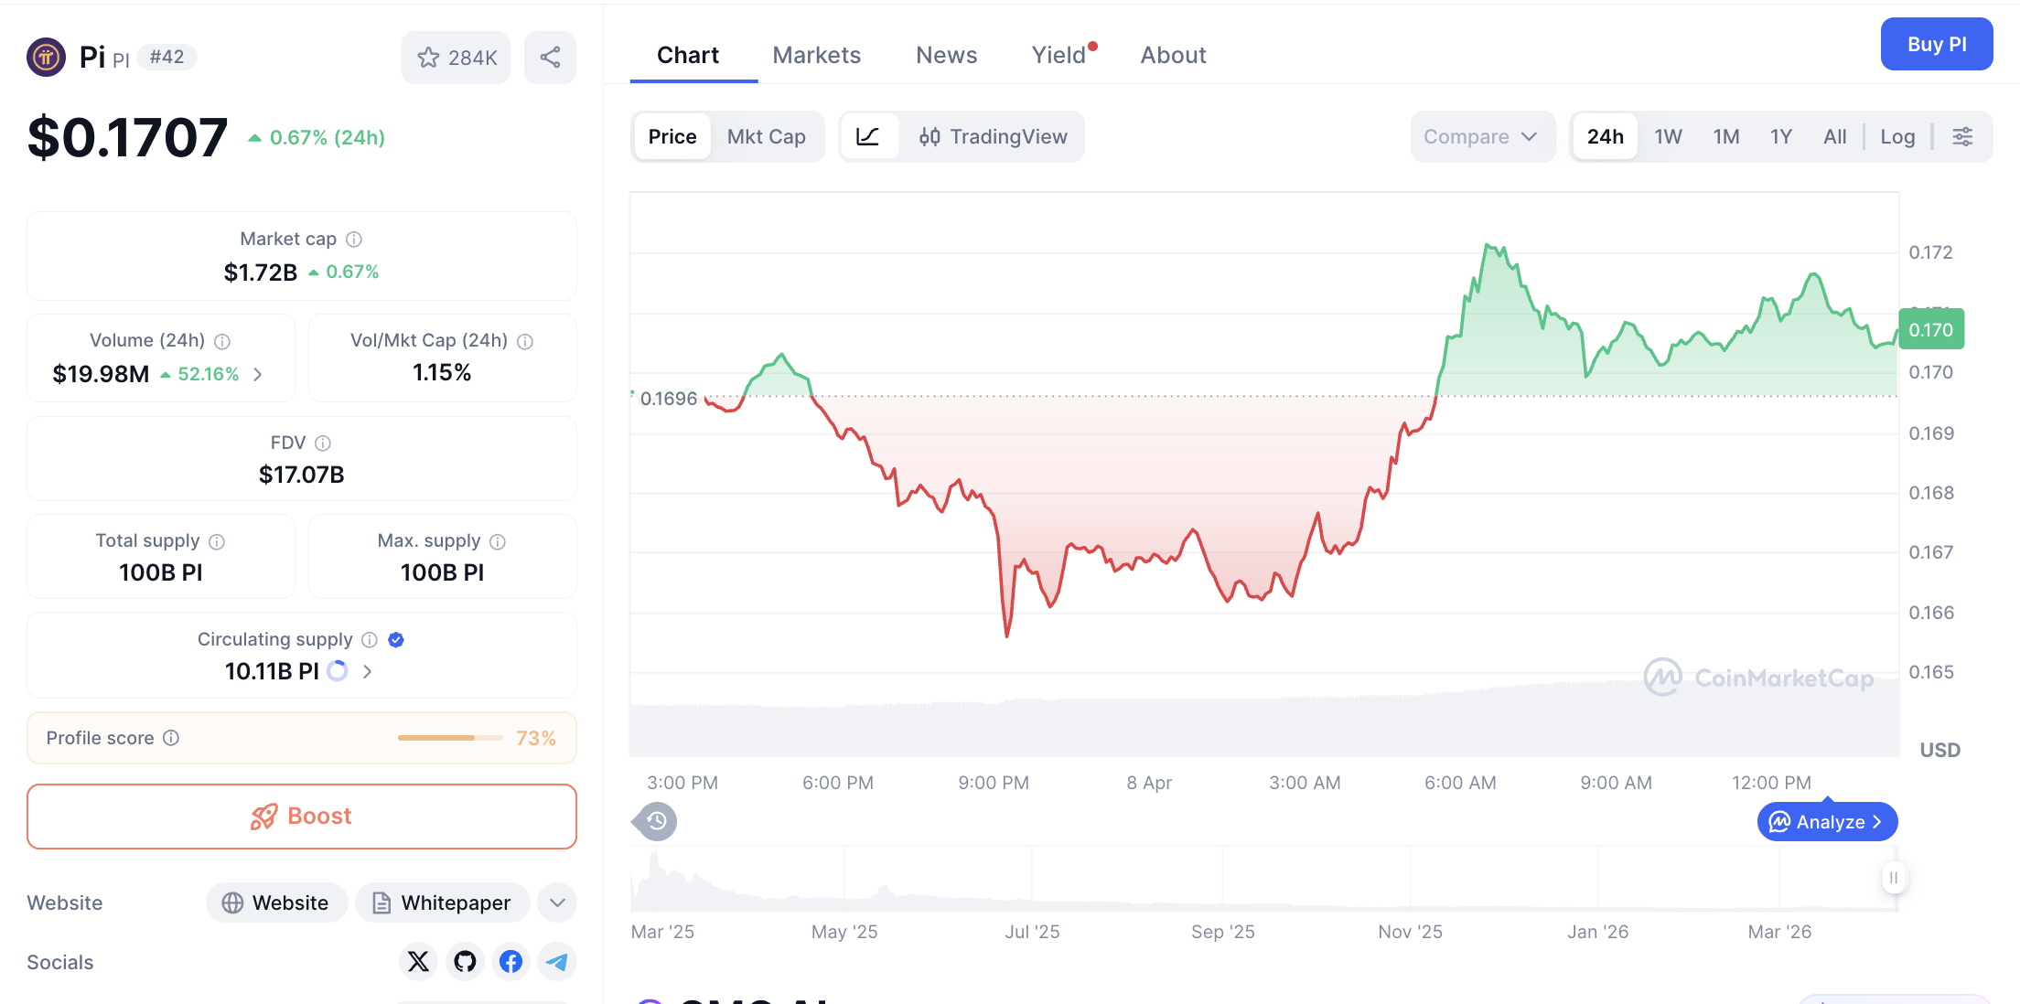Click the Buy PI button

(1936, 44)
